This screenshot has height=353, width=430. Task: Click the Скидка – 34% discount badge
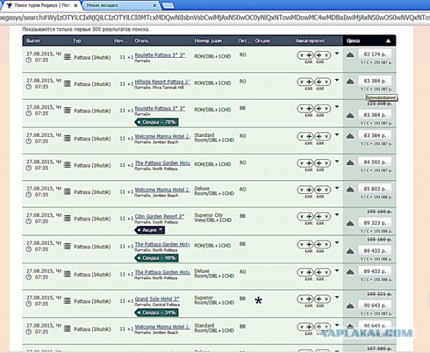pyautogui.click(x=157, y=313)
